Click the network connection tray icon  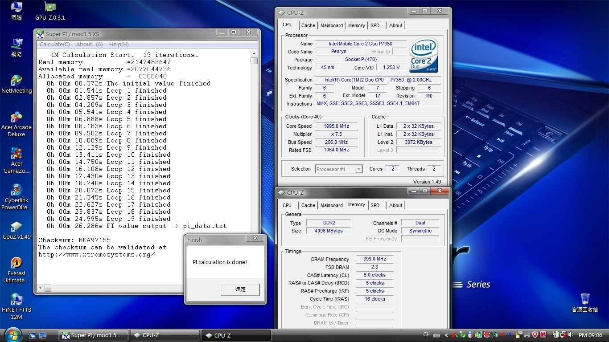pyautogui.click(x=563, y=335)
